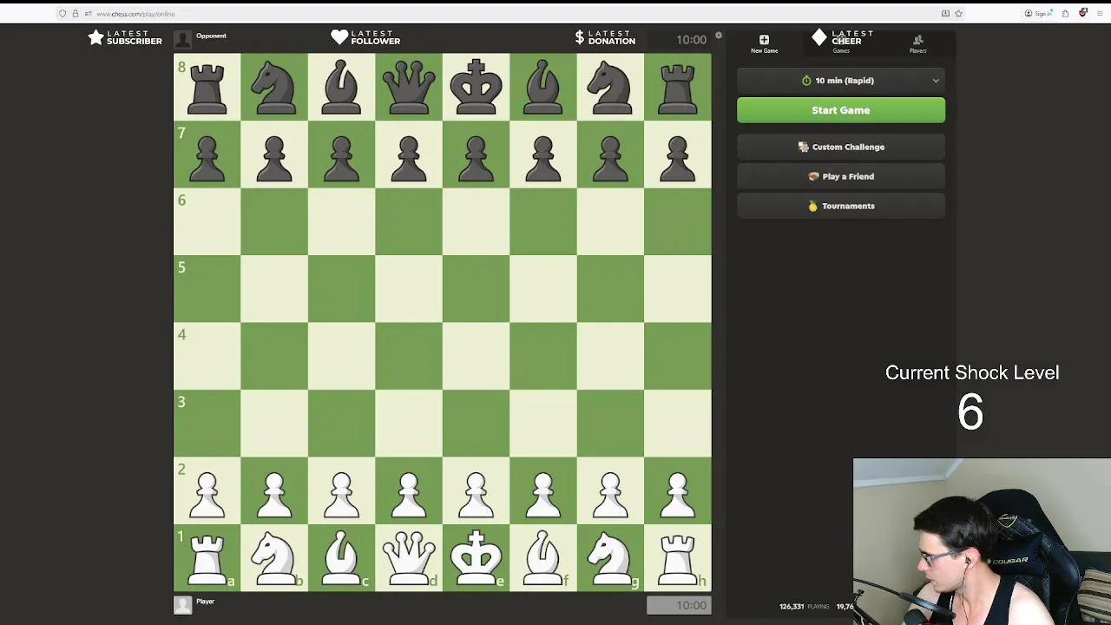This screenshot has height=625, width=1111.
Task: Click the install-app icon in address bar
Action: [x=945, y=13]
